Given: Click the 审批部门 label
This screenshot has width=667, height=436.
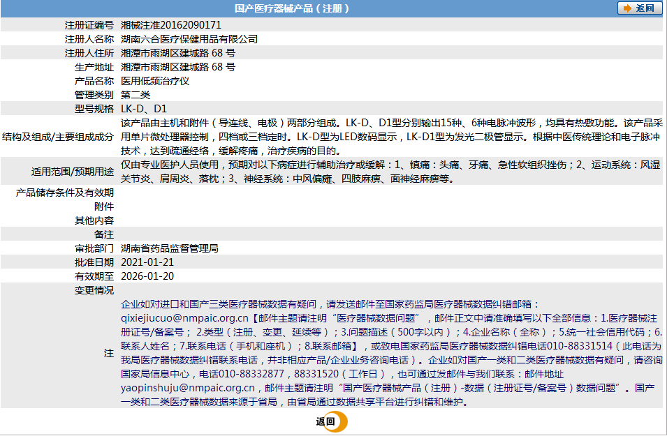Looking at the screenshot, I should 94,248.
